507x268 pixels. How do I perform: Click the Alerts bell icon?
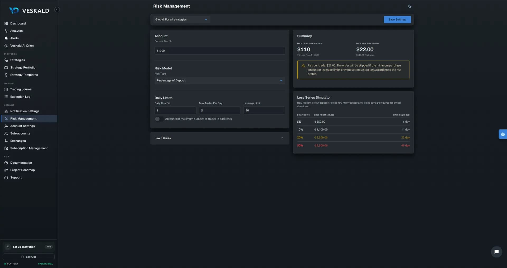[x=6, y=38]
